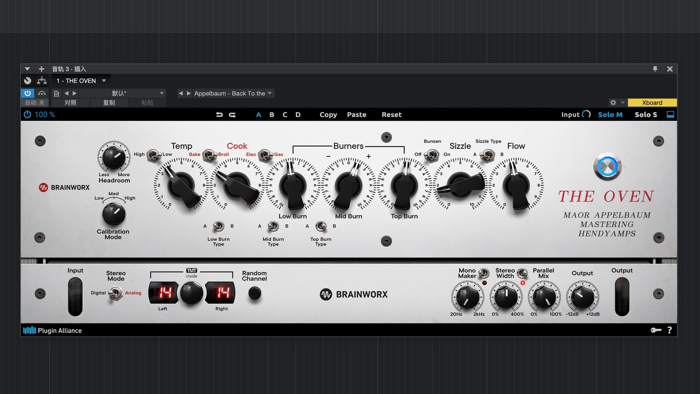Click the Temp knob
700x394 pixels.
(x=181, y=186)
